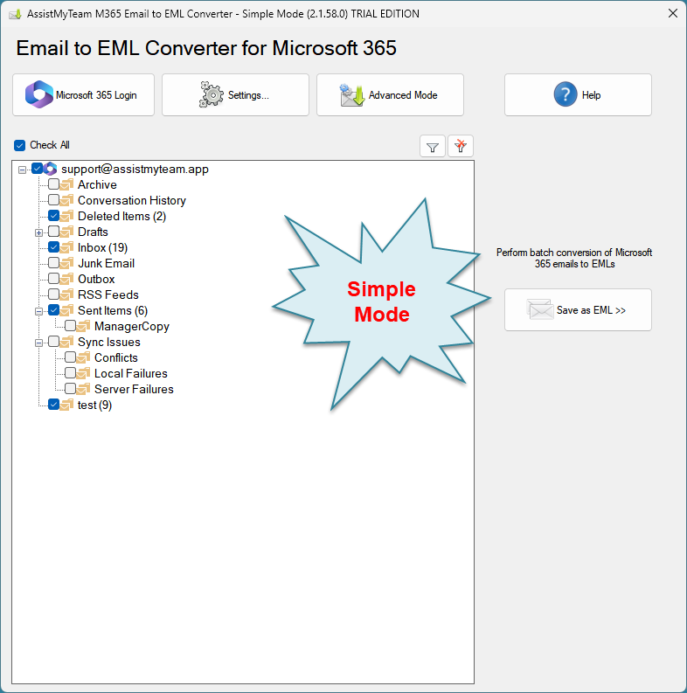
Task: Open the Settings dialog
Action: [x=235, y=95]
